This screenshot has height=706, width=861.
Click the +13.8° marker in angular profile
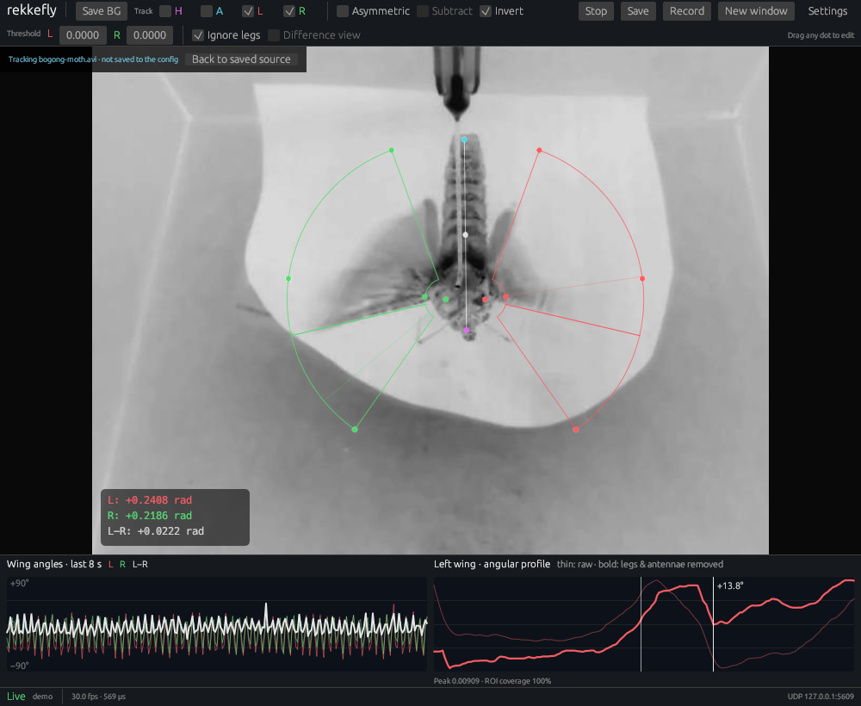click(730, 585)
